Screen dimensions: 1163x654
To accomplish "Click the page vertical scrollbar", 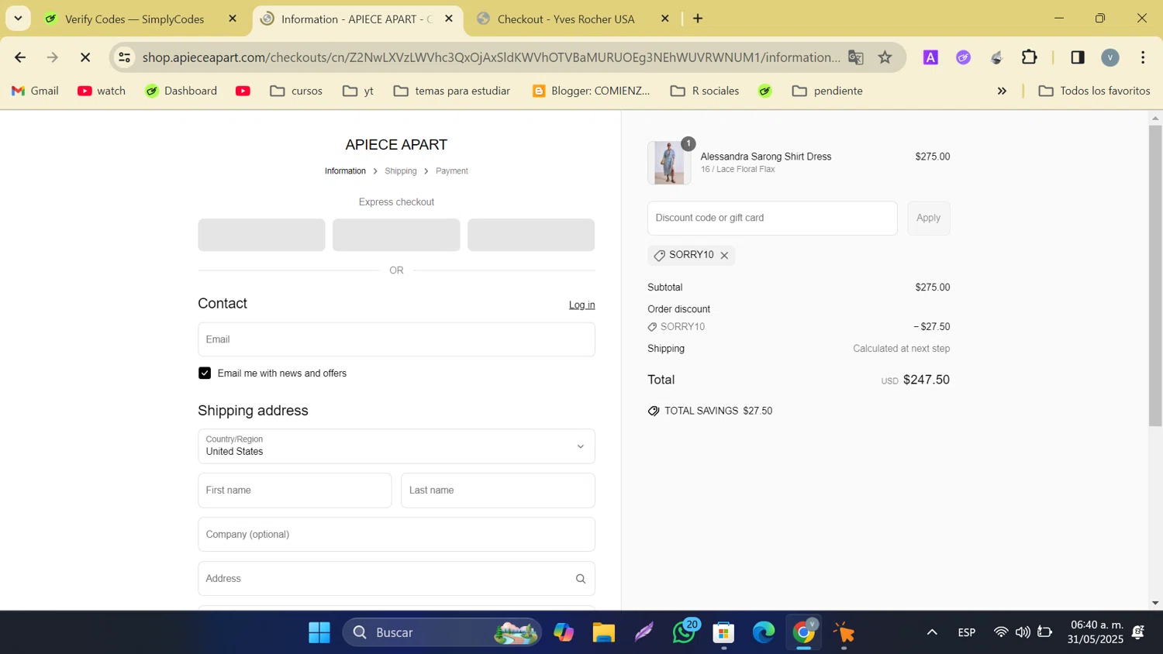I will tap(1155, 275).
